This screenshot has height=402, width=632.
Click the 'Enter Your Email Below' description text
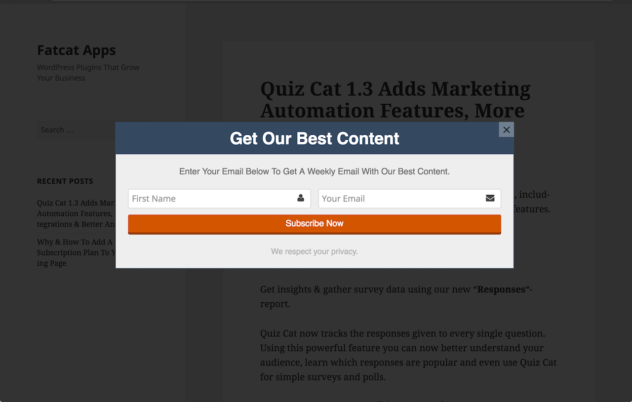[x=315, y=172]
